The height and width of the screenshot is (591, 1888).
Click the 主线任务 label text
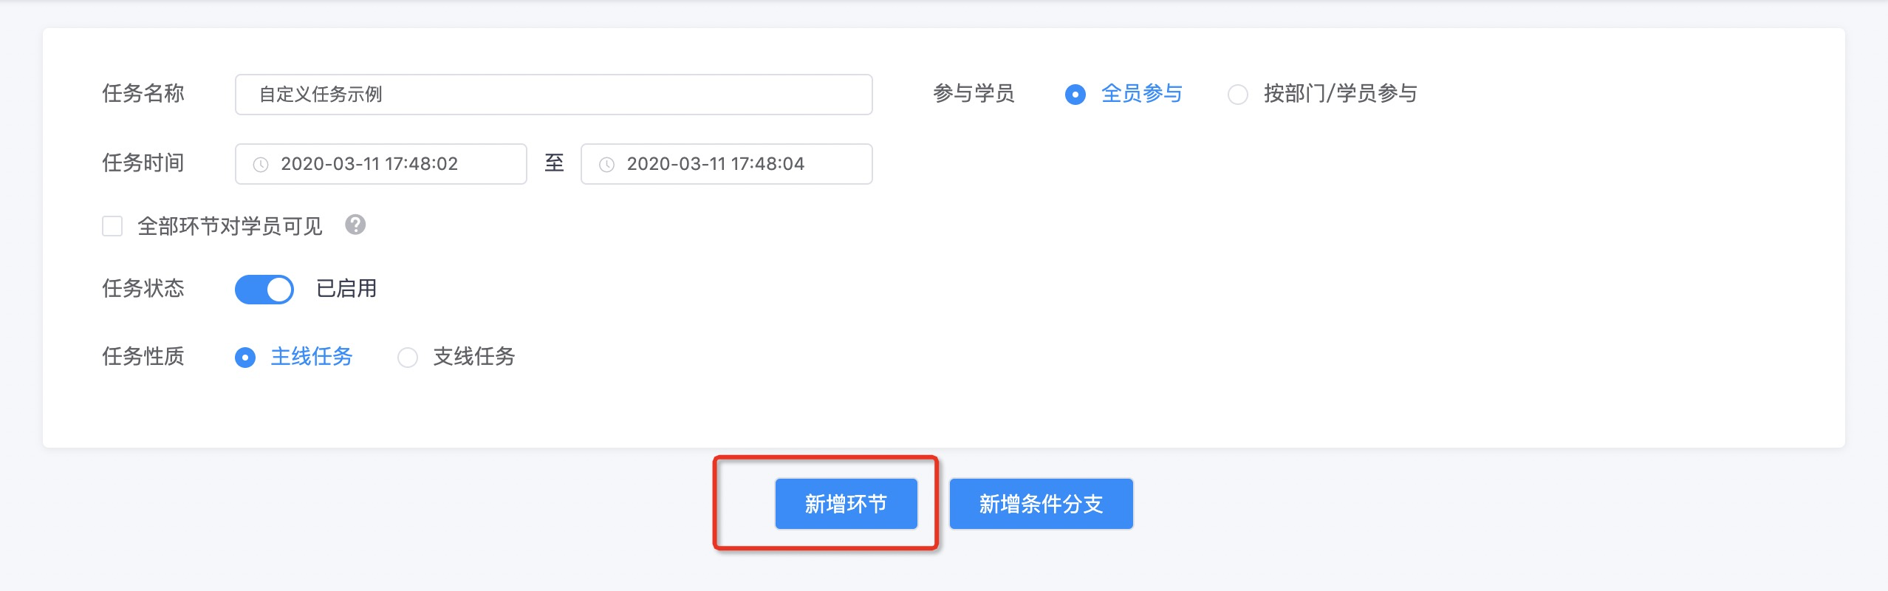[312, 357]
